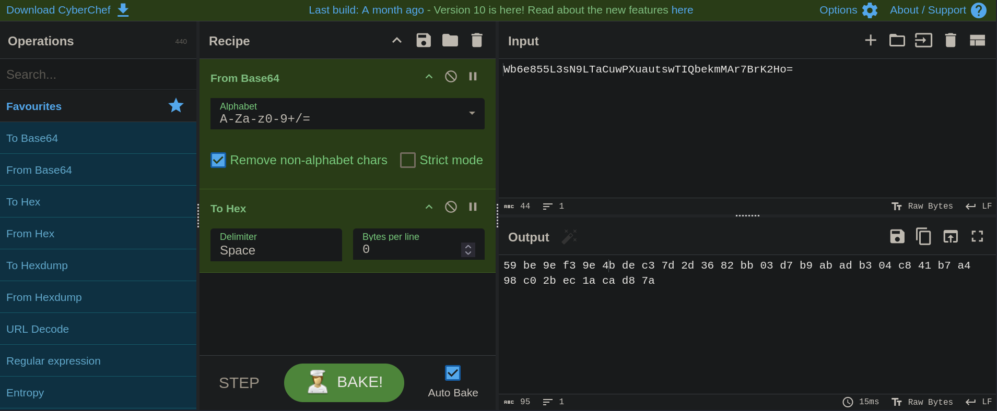Image resolution: width=997 pixels, height=411 pixels.
Task: Select From Hexdump operation
Action: [x=98, y=297]
